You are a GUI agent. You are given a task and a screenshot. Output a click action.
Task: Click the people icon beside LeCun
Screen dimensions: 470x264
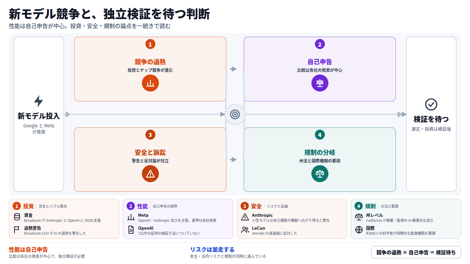coord(245,230)
